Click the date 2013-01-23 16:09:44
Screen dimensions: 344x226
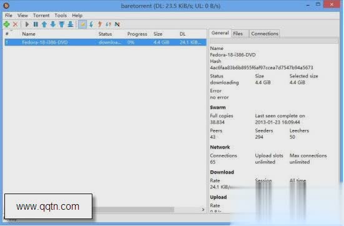[x=277, y=122]
